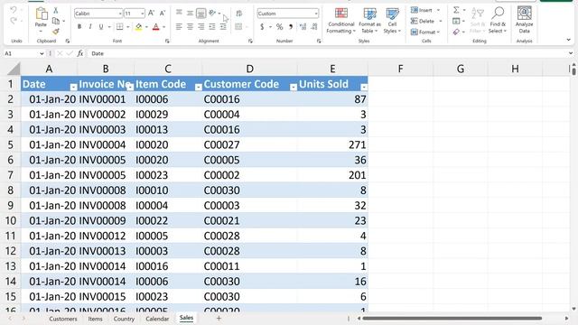578x325 pixels.
Task: Open the Customer Code filter dropdown
Action: click(294, 87)
